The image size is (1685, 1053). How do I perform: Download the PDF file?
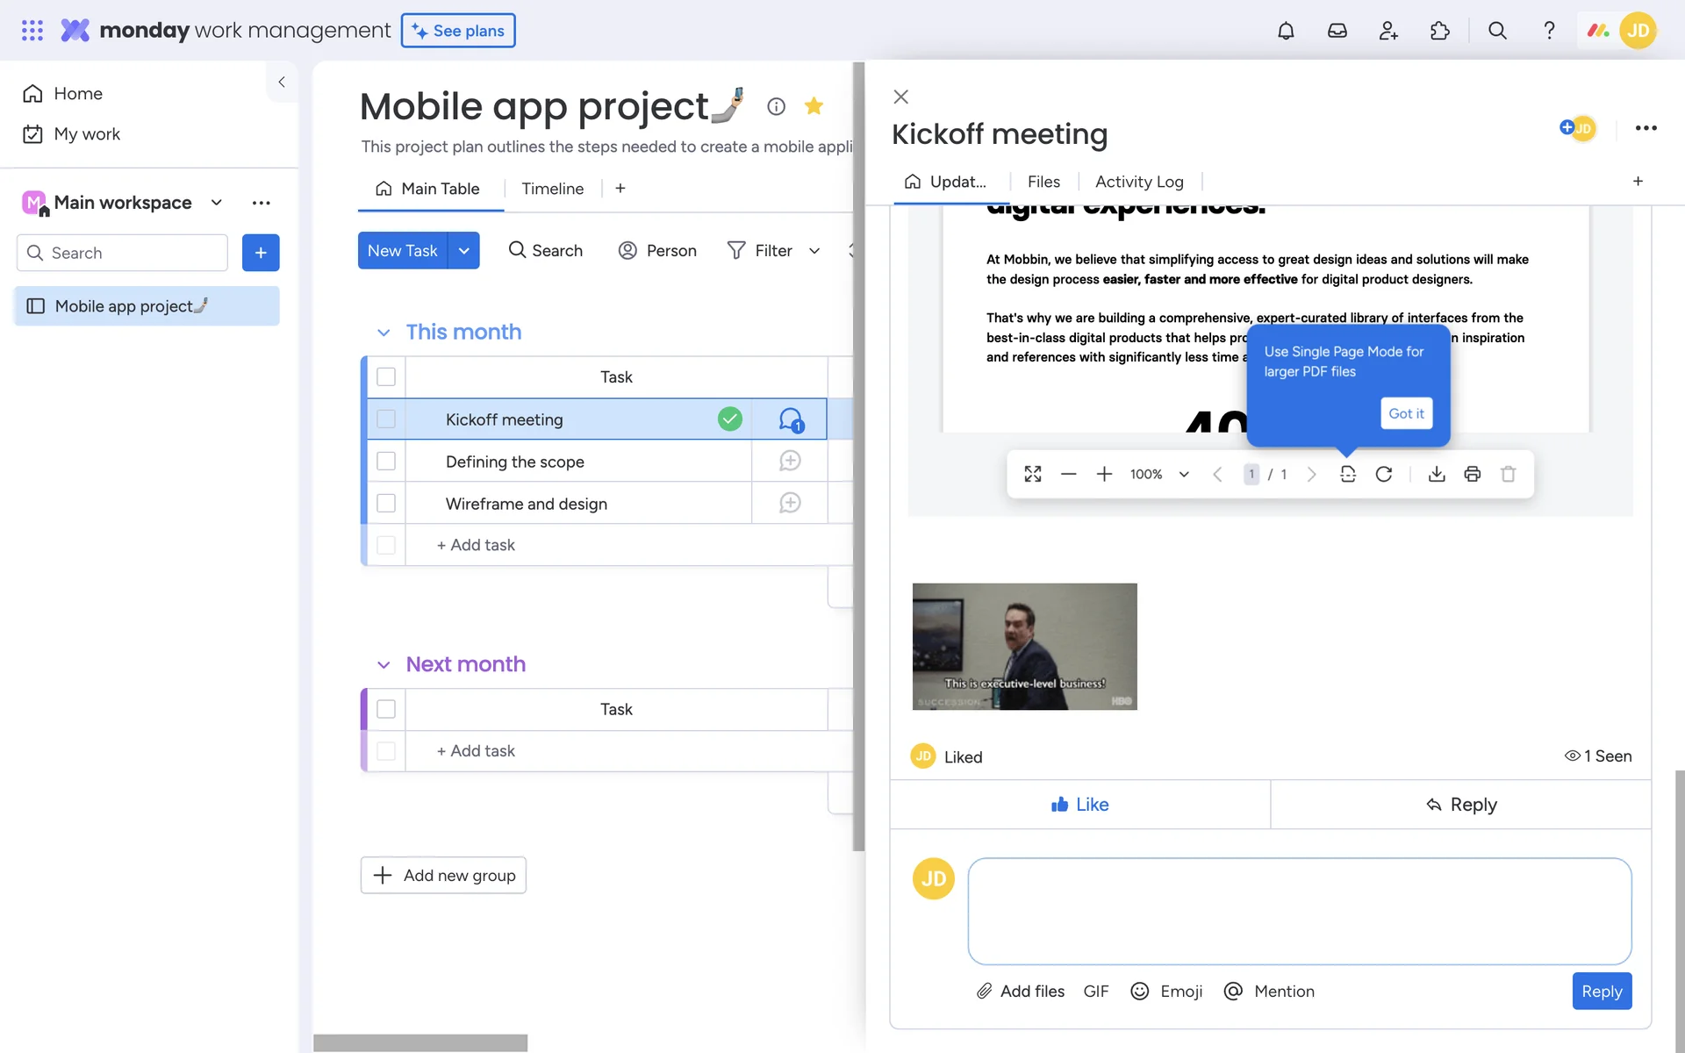click(x=1437, y=474)
